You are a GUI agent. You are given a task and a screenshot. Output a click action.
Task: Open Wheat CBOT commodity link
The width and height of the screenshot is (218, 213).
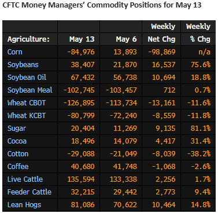point(27,103)
